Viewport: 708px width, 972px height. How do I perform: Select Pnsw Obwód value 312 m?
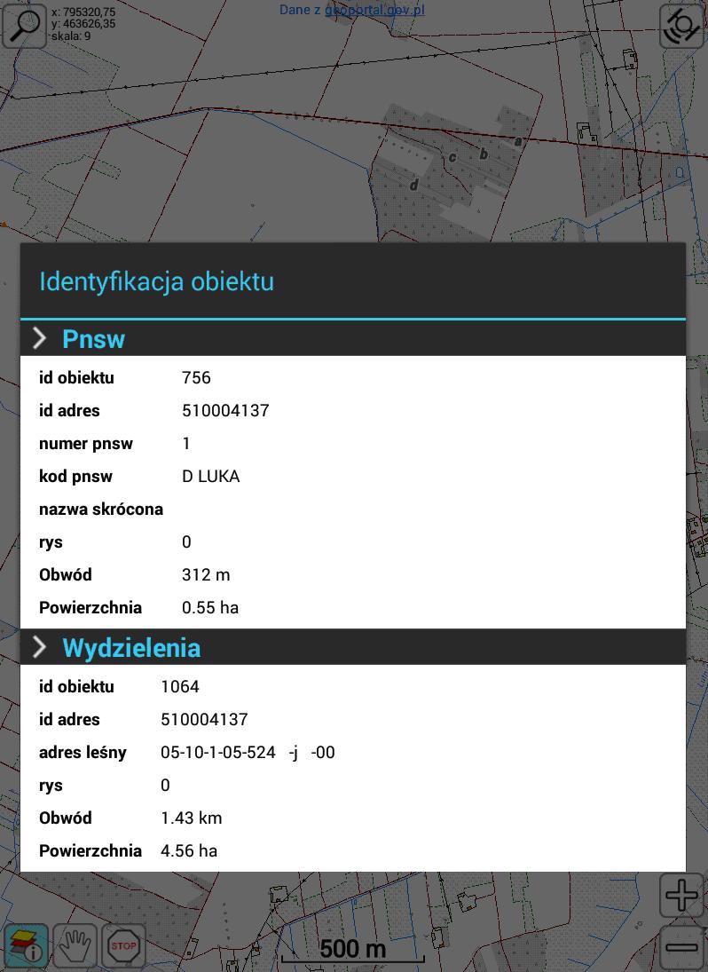206,574
